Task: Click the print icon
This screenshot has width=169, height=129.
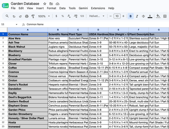Action: coord(27,16)
